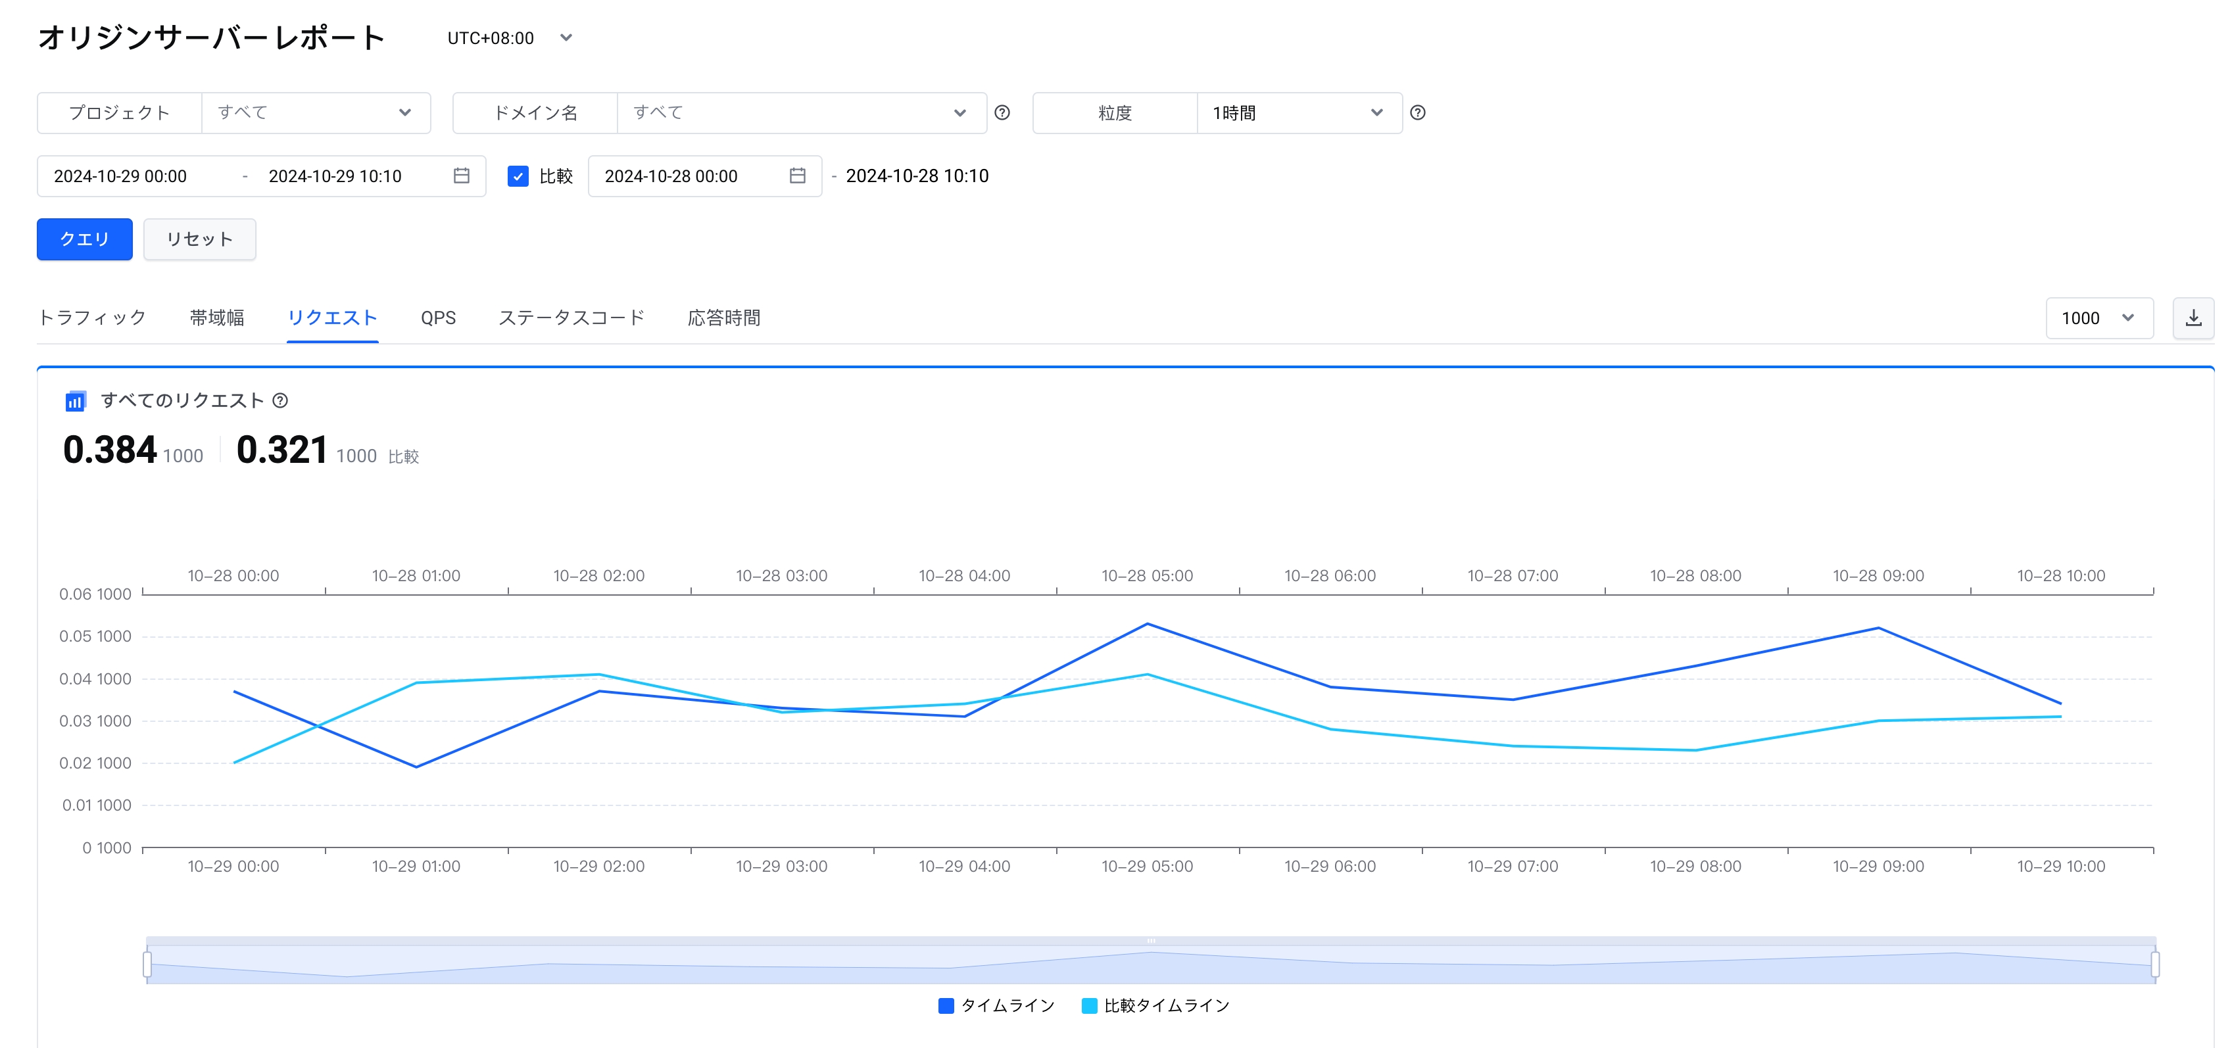The image size is (2232, 1048).
Task: Switch to the QPS tab
Action: (439, 318)
